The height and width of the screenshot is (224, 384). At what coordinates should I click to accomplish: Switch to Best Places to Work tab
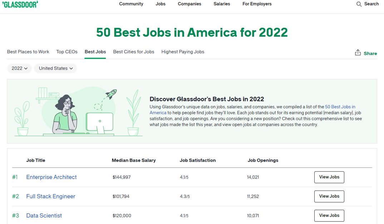point(28,52)
